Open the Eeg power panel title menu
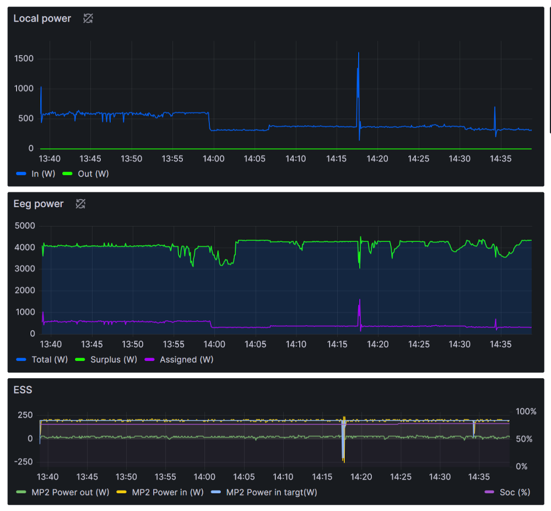551x511 pixels. coord(39,204)
